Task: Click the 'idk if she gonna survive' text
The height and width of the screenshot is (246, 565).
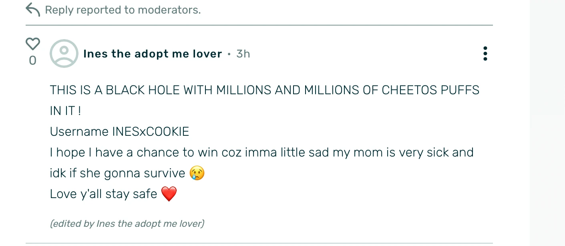Action: click(117, 173)
